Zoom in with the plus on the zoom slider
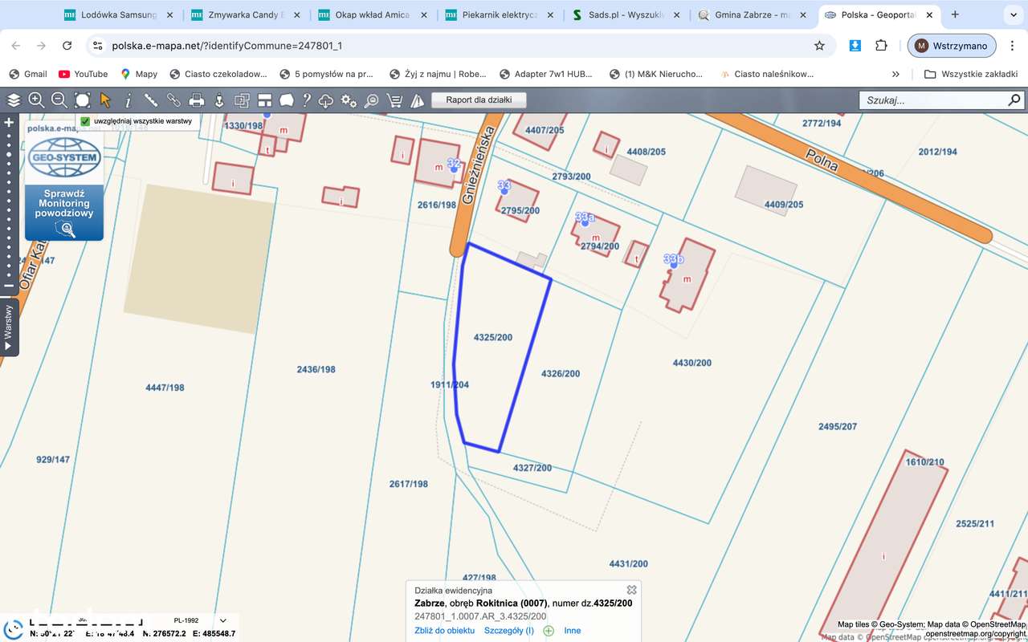The height and width of the screenshot is (642, 1028). pos(9,123)
